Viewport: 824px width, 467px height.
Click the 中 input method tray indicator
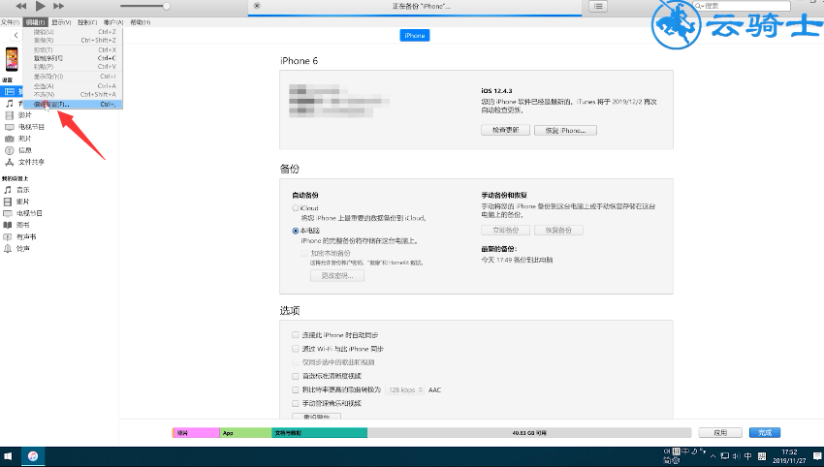pos(747,456)
